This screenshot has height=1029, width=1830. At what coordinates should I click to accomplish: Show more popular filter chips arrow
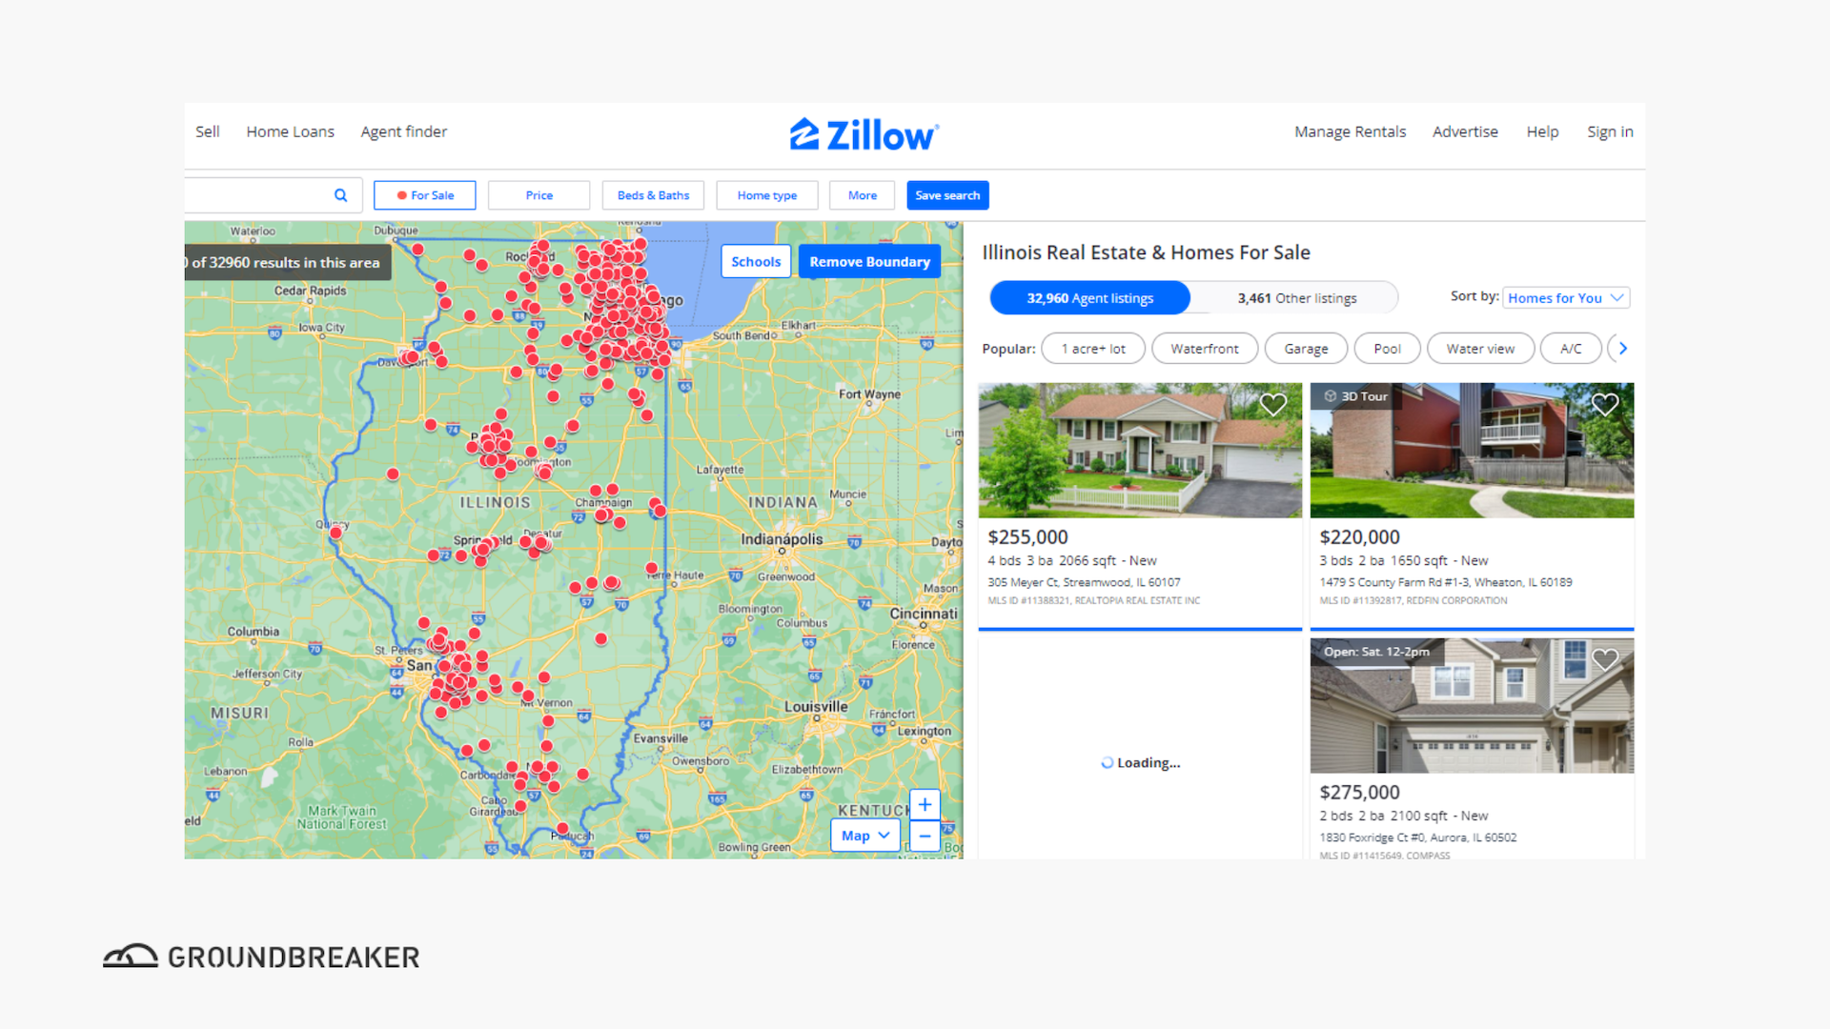pyautogui.click(x=1623, y=349)
